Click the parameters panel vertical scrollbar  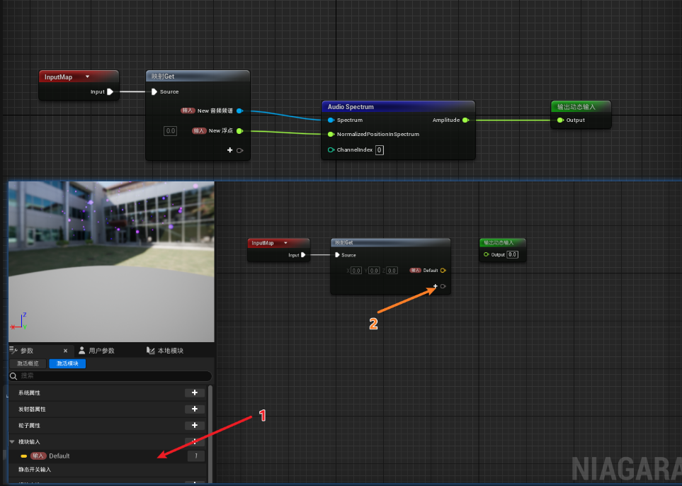[x=210, y=434]
